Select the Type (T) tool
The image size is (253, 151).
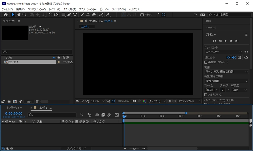[75, 15]
